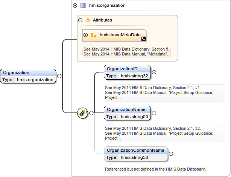
Task: Click the orange attribute group icon beside hmis:baseMetaData
Action: click(x=94, y=35)
